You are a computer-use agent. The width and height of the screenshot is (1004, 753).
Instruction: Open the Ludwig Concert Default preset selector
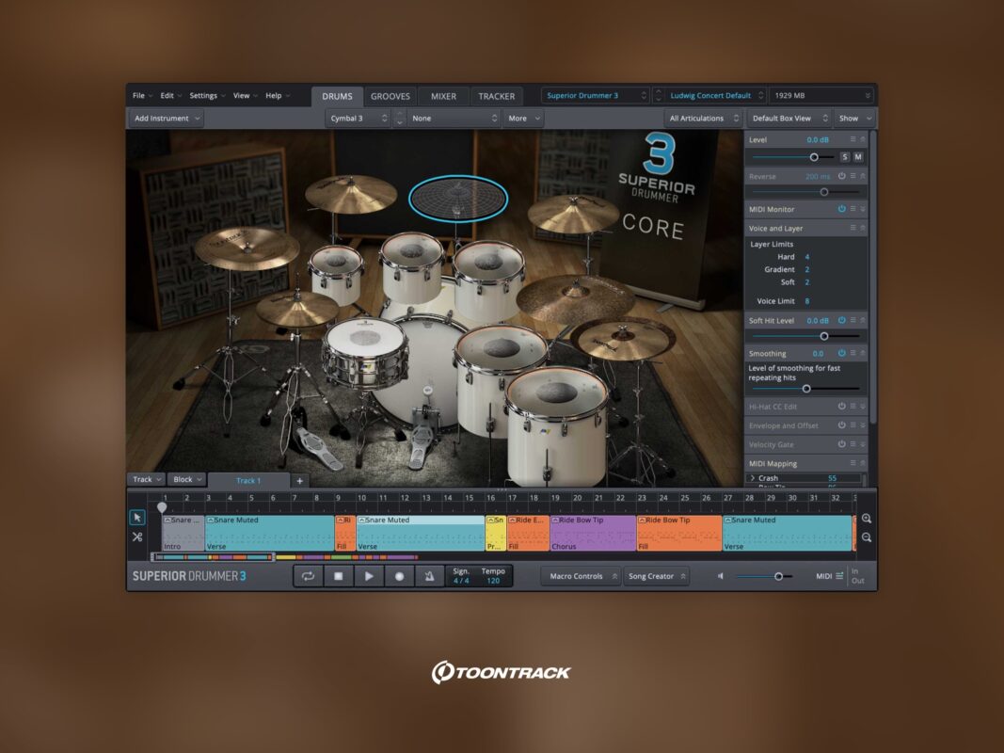716,95
